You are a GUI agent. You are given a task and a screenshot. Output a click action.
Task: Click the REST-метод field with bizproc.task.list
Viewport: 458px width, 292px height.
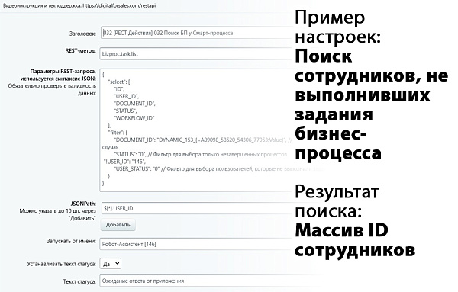coord(196,54)
